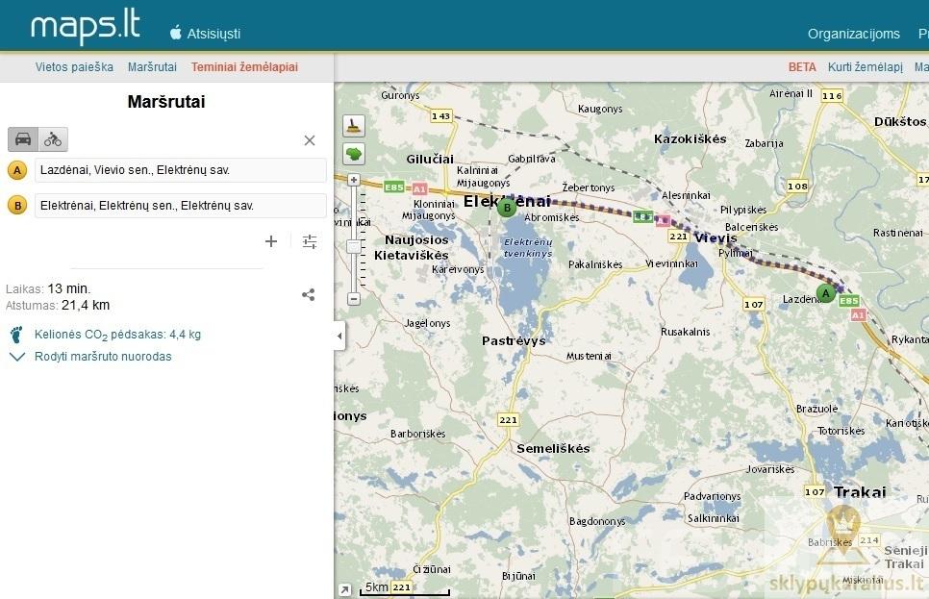The width and height of the screenshot is (929, 599).
Task: Edit the start point field Lazdėnai
Action: pyautogui.click(x=181, y=170)
